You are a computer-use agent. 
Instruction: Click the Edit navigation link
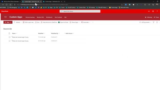tap(65, 17)
